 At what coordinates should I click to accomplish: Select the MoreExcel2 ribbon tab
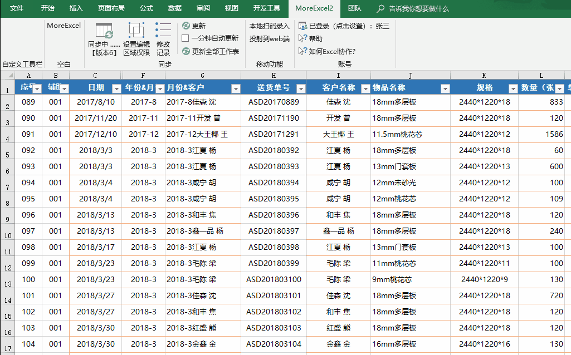(314, 8)
